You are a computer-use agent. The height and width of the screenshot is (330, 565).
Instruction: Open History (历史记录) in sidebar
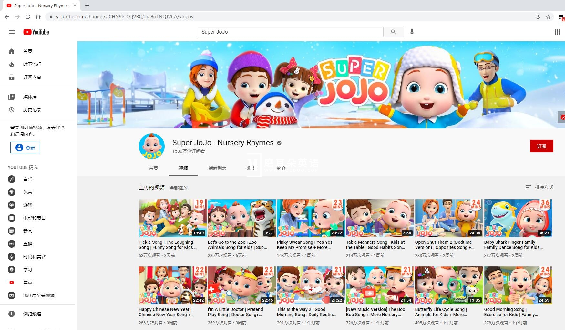tap(32, 110)
